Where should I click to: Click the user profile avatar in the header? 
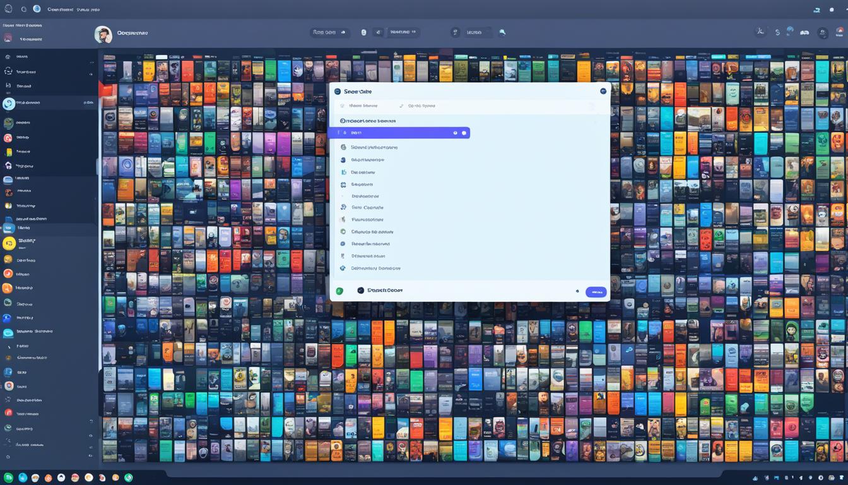pyautogui.click(x=103, y=34)
